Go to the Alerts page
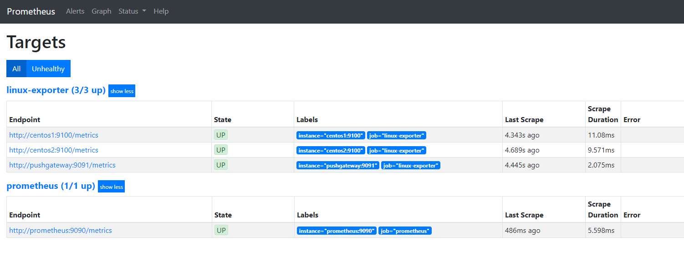The height and width of the screenshot is (271, 684). click(75, 11)
